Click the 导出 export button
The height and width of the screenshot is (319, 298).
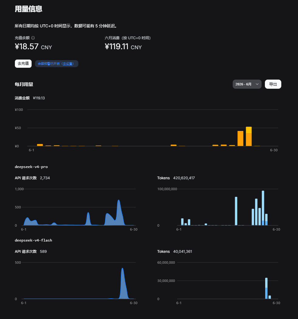tap(273, 84)
